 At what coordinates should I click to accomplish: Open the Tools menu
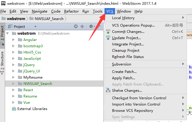[97, 11]
